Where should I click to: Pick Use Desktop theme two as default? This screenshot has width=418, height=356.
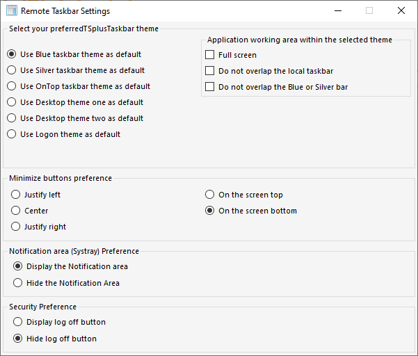(11, 118)
